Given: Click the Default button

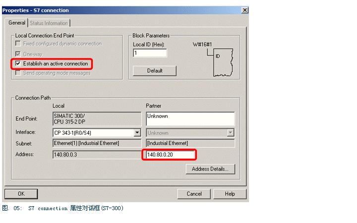Looking at the screenshot, I should pos(155,71).
